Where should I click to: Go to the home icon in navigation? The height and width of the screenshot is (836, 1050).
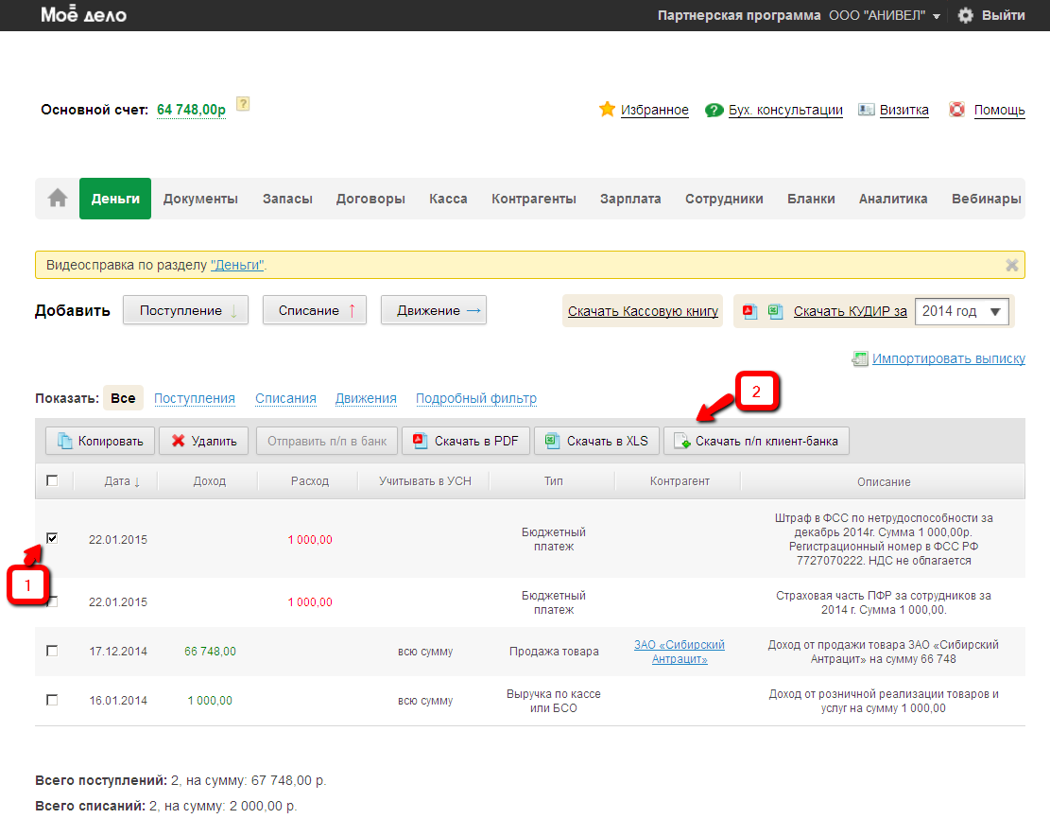point(58,199)
